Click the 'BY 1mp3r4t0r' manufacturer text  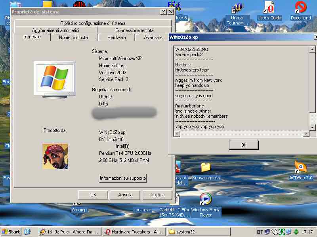tap(112, 139)
